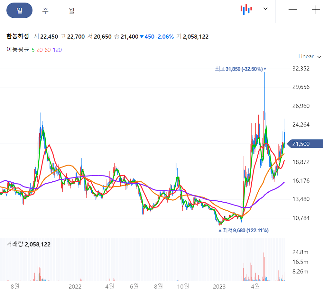Click the -2.06% change value
323x297 pixels.
click(165, 37)
